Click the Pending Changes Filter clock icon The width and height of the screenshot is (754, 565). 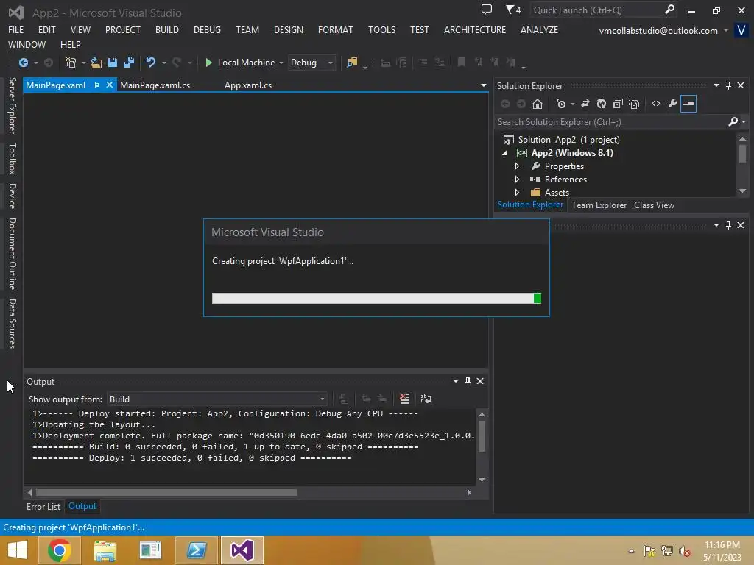(560, 104)
